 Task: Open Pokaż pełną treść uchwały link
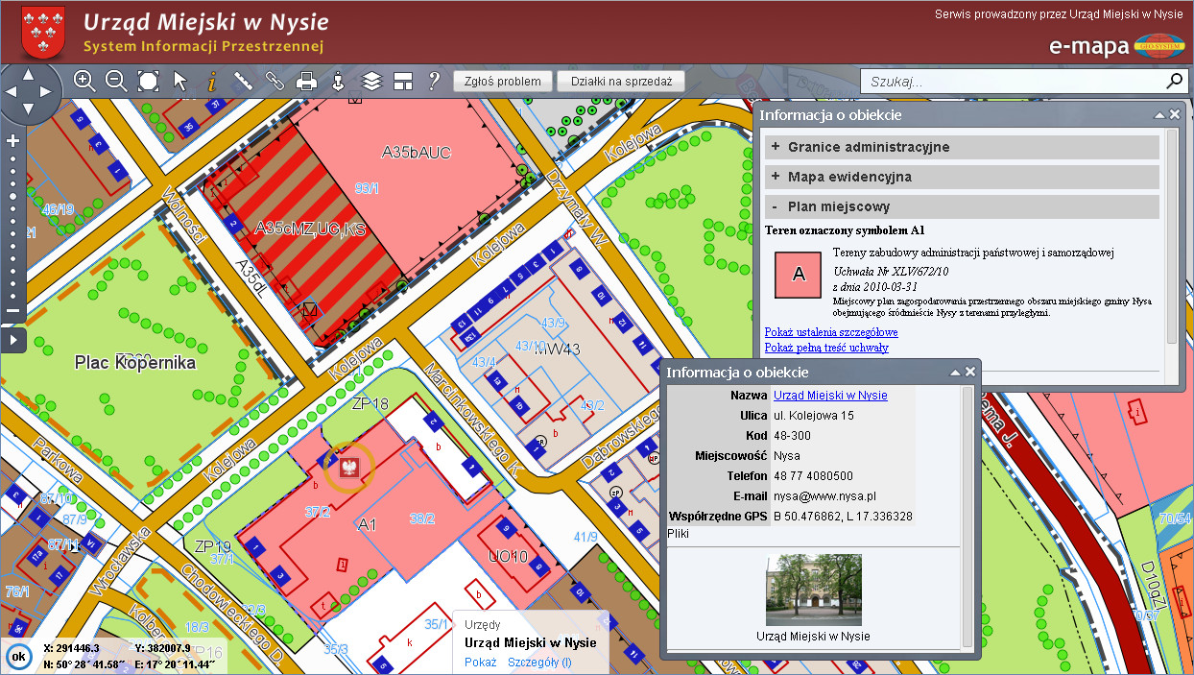tap(826, 348)
